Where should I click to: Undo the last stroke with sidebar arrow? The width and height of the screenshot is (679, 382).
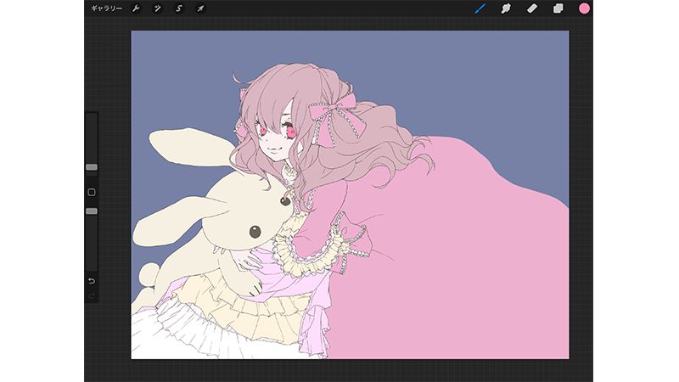(92, 280)
